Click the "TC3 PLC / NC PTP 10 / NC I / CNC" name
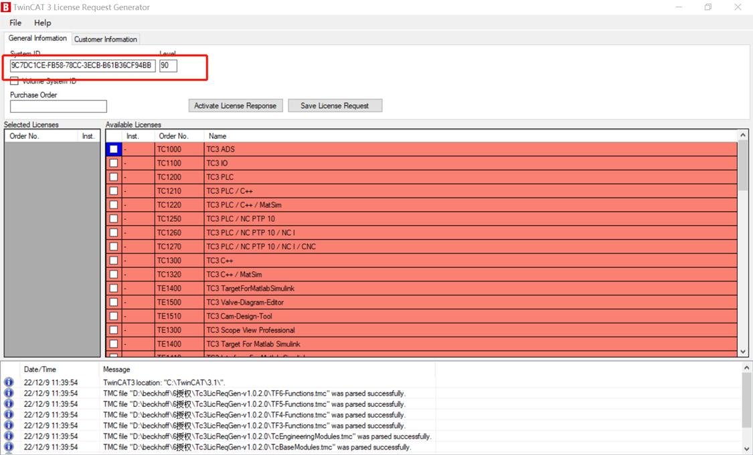This screenshot has width=753, height=455. 261,247
